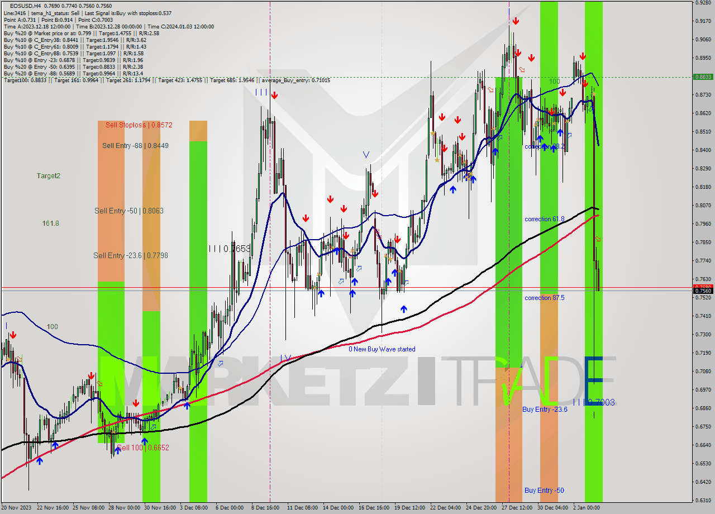The image size is (715, 514).
Task: Click the '27 Dec 12:00' time axis label
Action: coord(517,508)
